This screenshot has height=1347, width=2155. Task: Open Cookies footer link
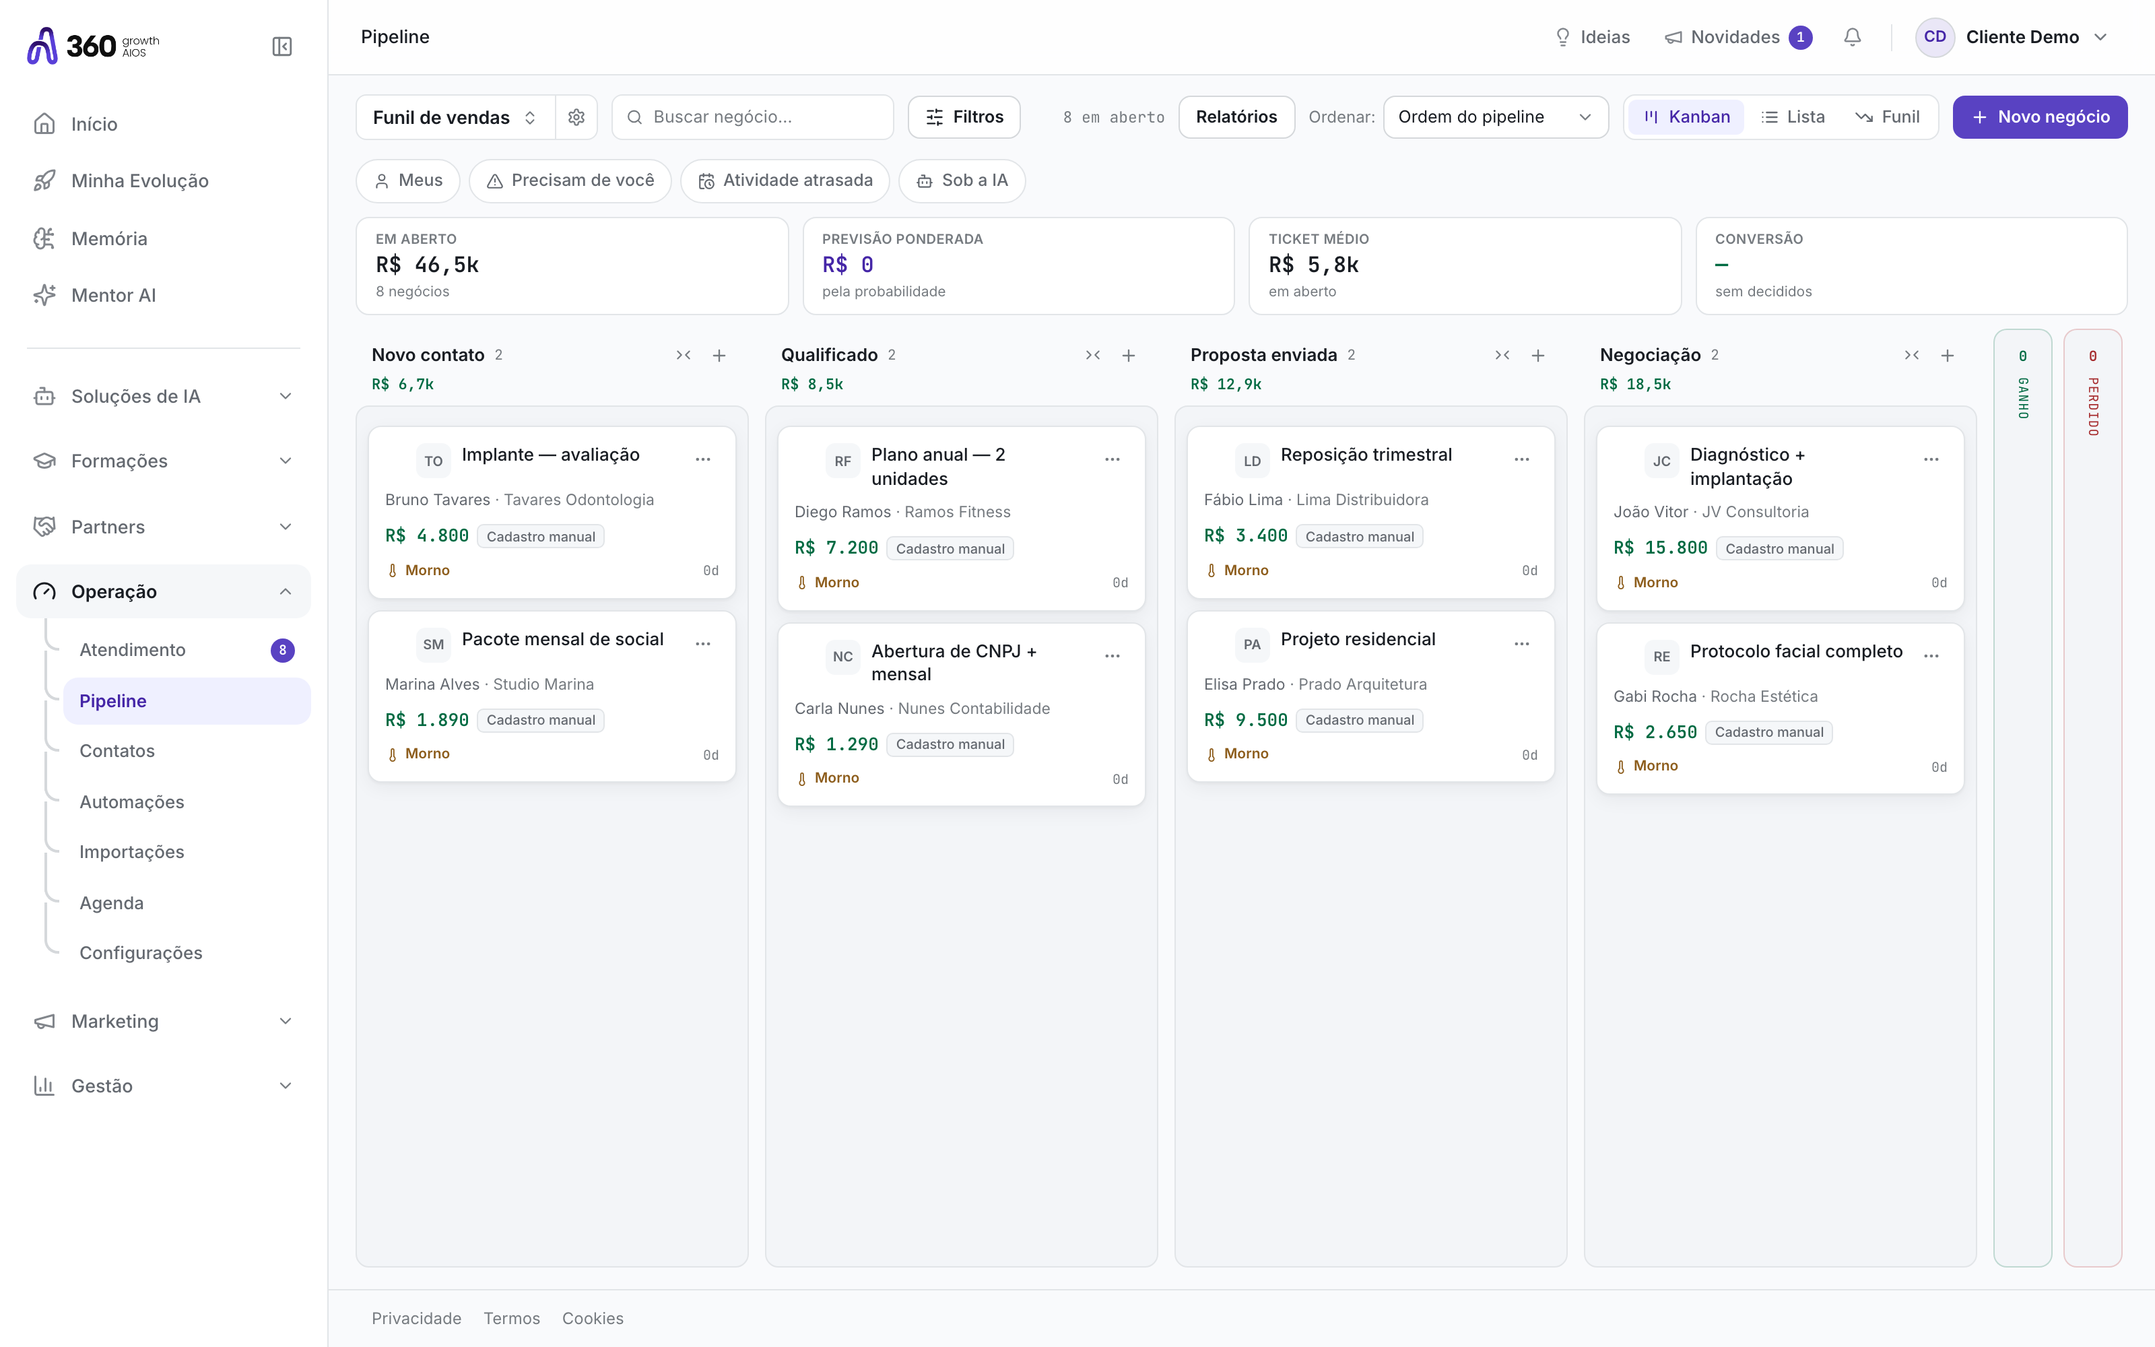pos(592,1319)
